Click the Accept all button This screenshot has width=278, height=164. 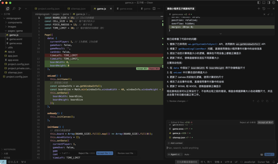[x=265, y=122]
